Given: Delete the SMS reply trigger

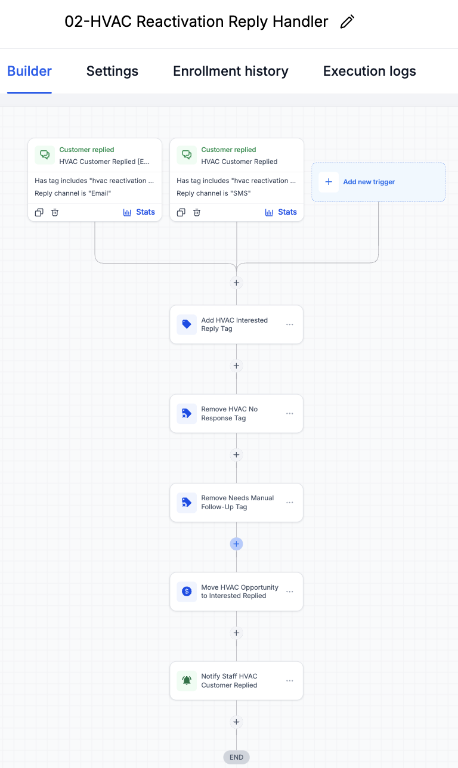Looking at the screenshot, I should pyautogui.click(x=197, y=212).
